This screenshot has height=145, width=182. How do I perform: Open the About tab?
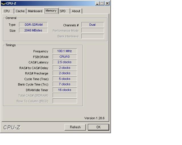point(76,11)
